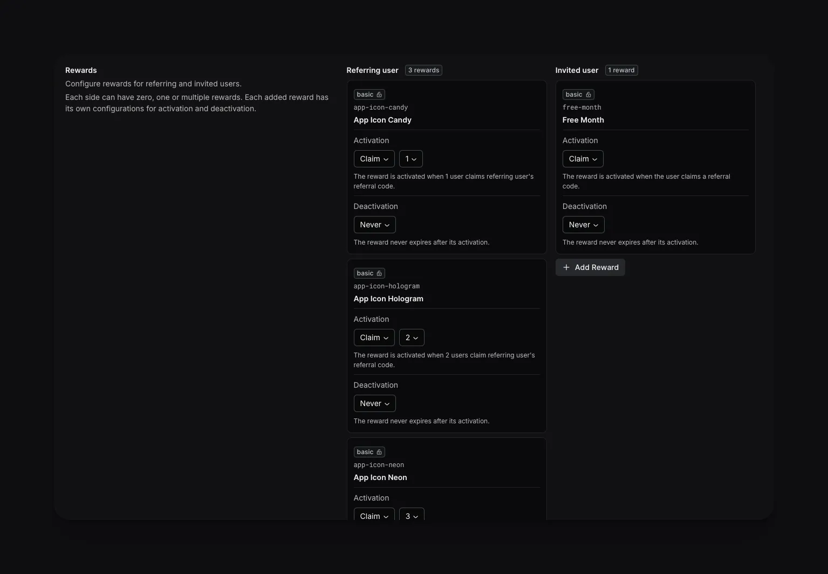Expand Candy reward deactivation Never dropdown
The image size is (828, 574).
coord(374,225)
